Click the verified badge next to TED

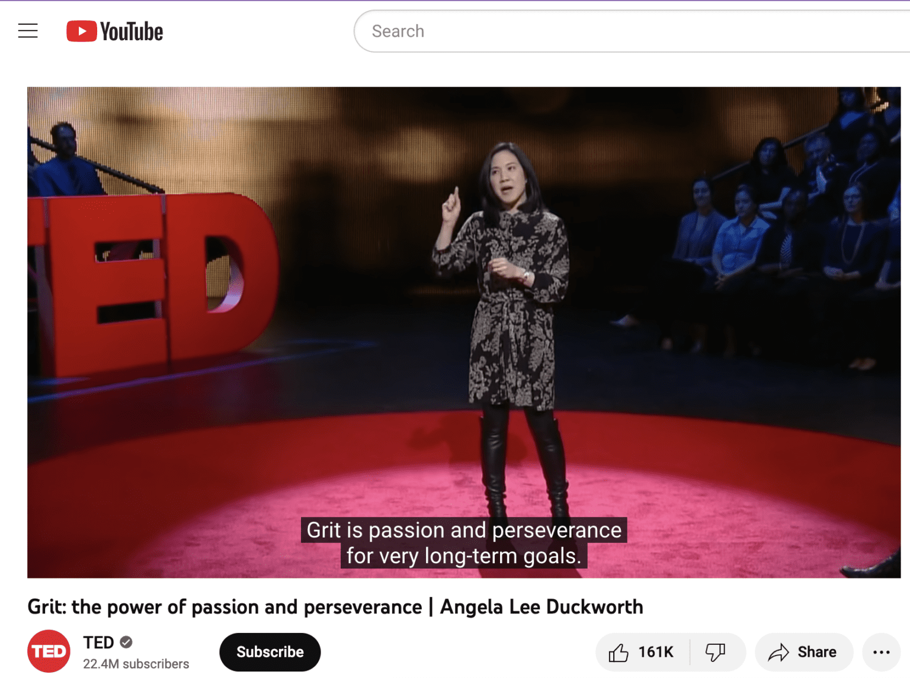coord(126,642)
